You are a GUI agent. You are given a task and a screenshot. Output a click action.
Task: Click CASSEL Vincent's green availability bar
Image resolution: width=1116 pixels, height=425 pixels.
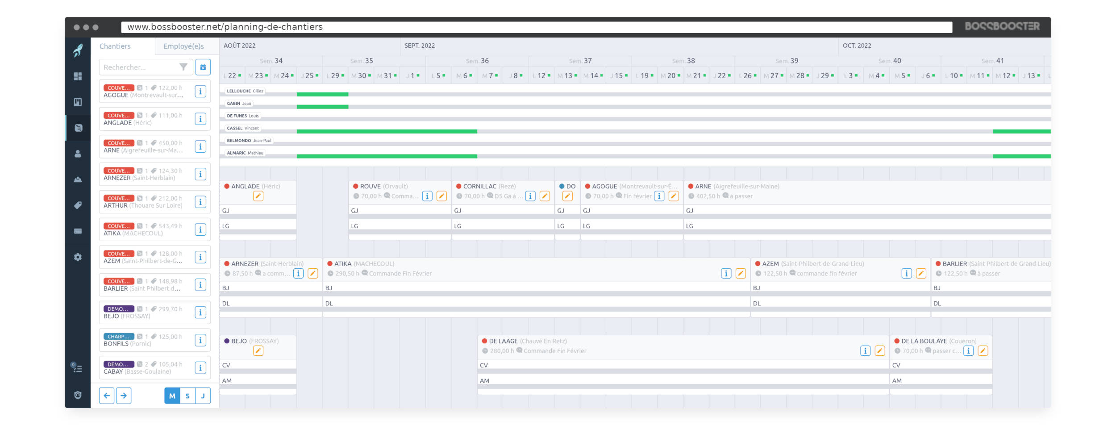tap(387, 132)
